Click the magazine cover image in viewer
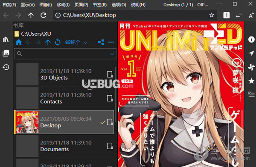The height and width of the screenshot is (167, 256). (181, 94)
